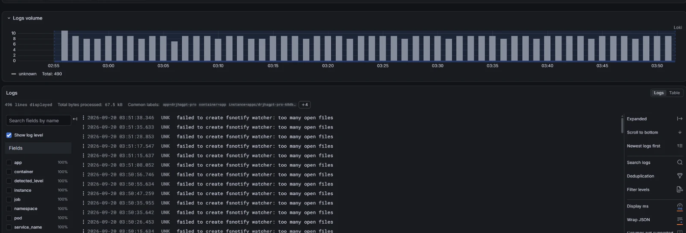
Task: Click the 'Newest logs first' label
Action: click(643, 146)
